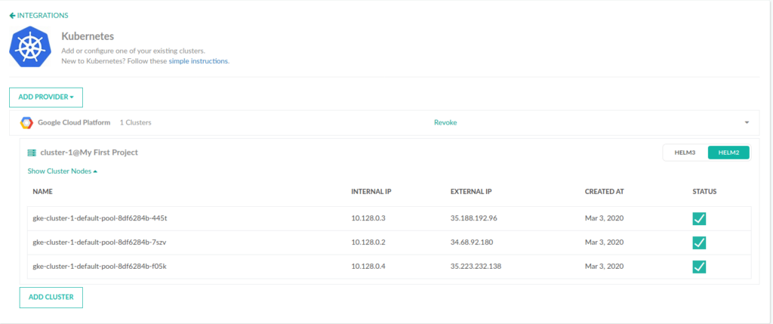773x324 pixels.
Task: Click the Status column header
Action: [704, 192]
